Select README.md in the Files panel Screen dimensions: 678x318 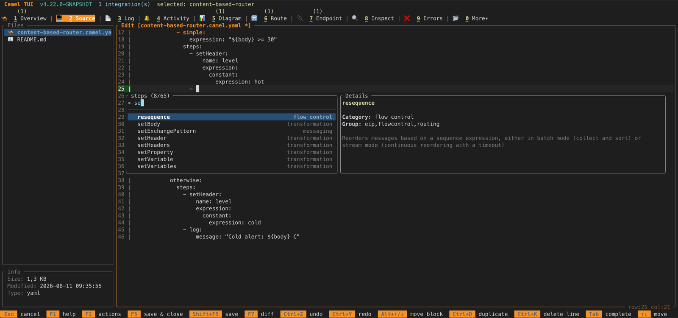pyautogui.click(x=32, y=39)
